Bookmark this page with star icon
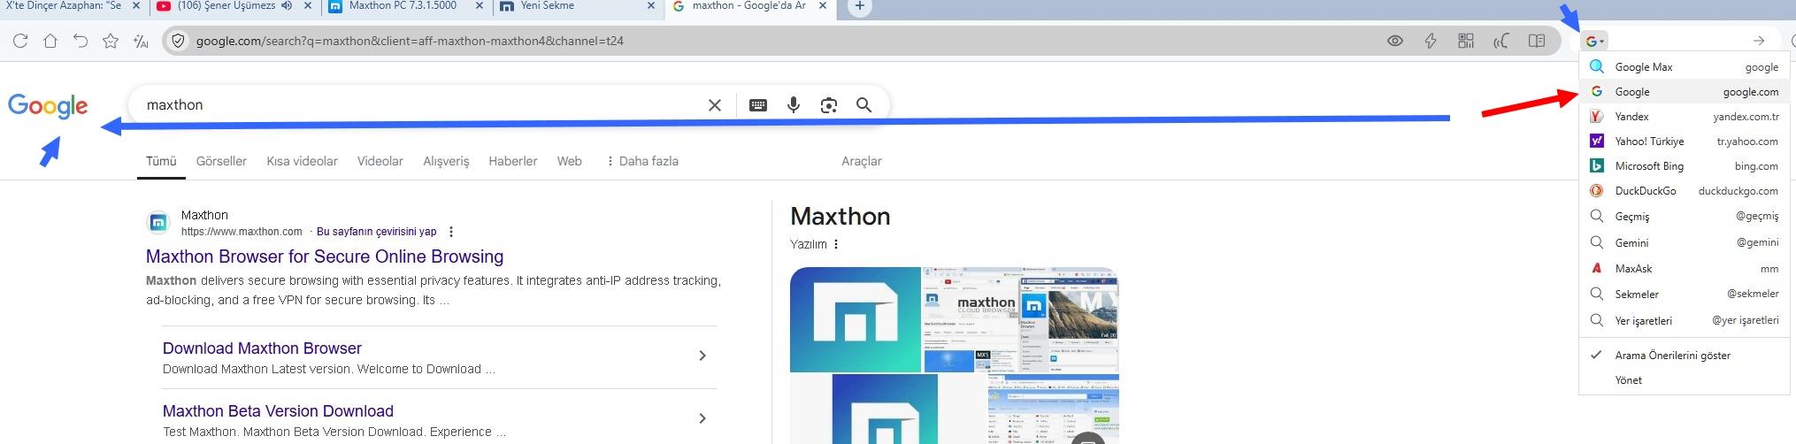Screen dimensions: 1796x444 click(x=111, y=41)
